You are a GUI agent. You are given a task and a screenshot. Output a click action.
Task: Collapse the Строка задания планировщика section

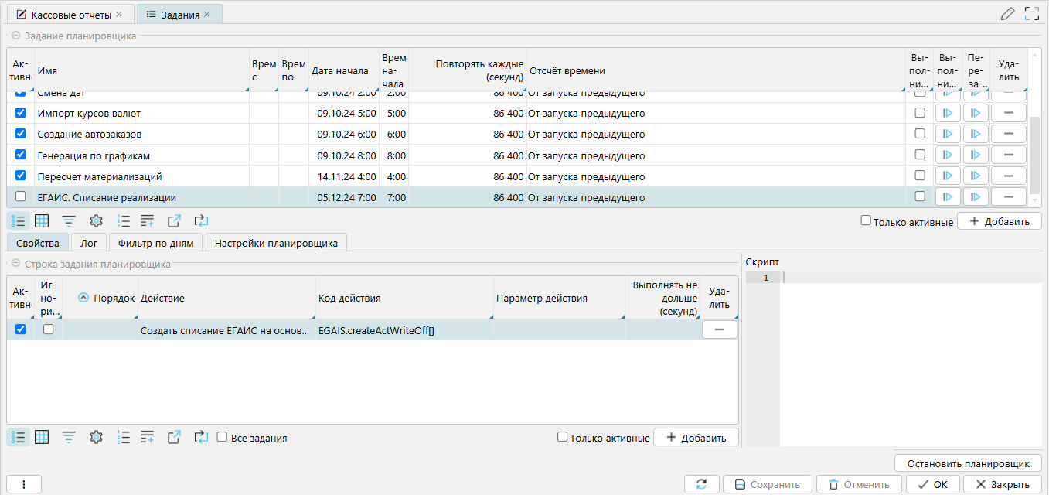15,264
